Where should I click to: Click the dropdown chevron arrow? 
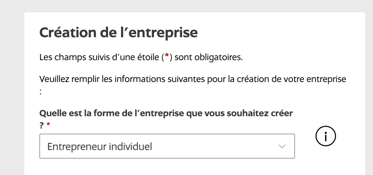[x=282, y=147]
